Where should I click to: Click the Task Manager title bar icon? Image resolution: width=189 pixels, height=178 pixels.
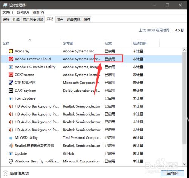pos(5,5)
